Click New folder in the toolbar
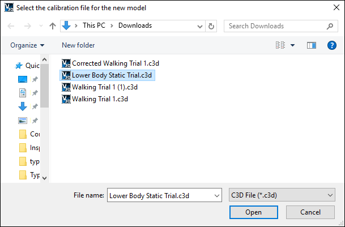This screenshot has height=227, width=345. [x=78, y=45]
